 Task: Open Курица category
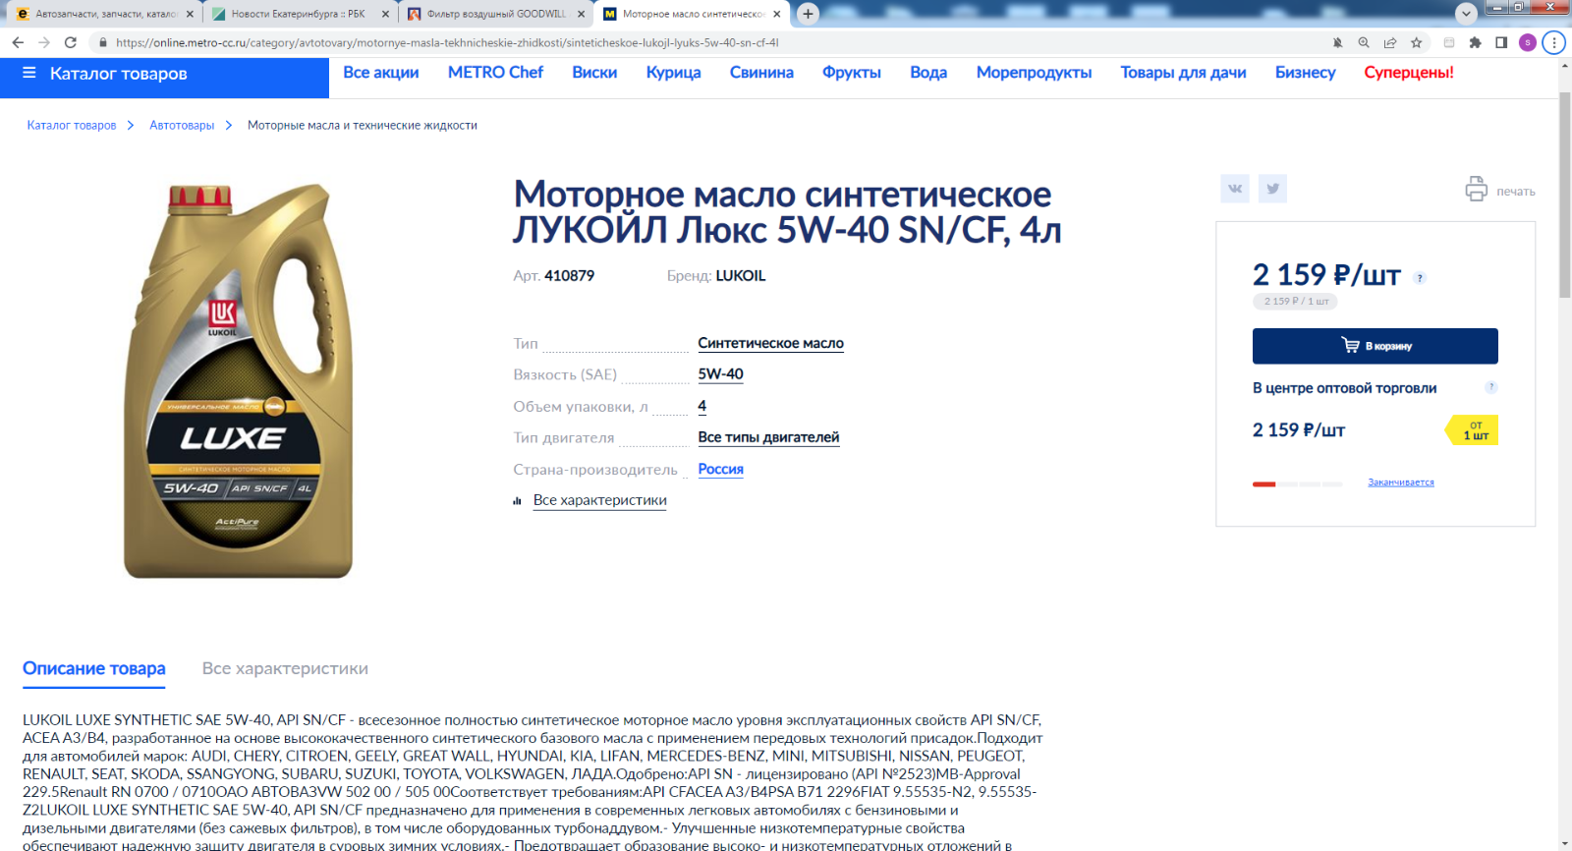pyautogui.click(x=673, y=73)
